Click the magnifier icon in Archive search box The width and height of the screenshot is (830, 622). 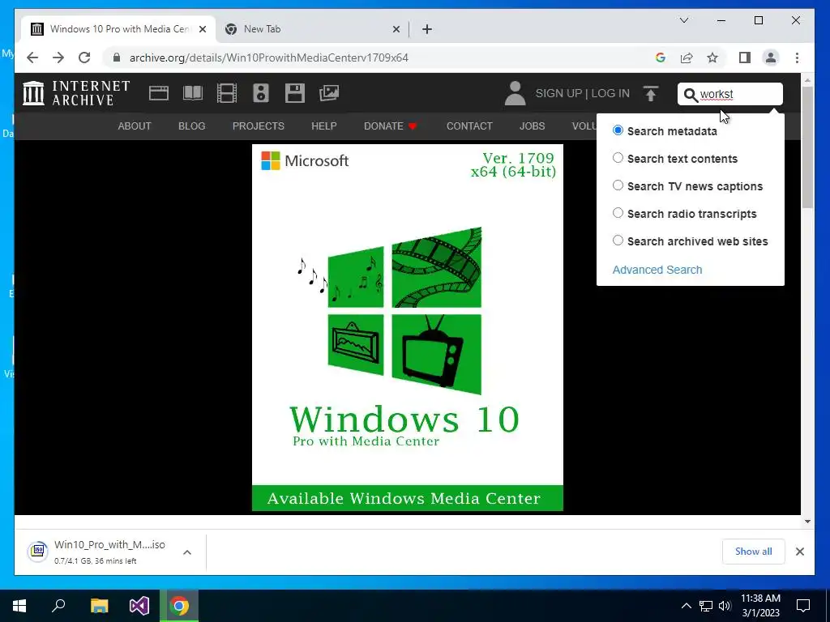690,95
